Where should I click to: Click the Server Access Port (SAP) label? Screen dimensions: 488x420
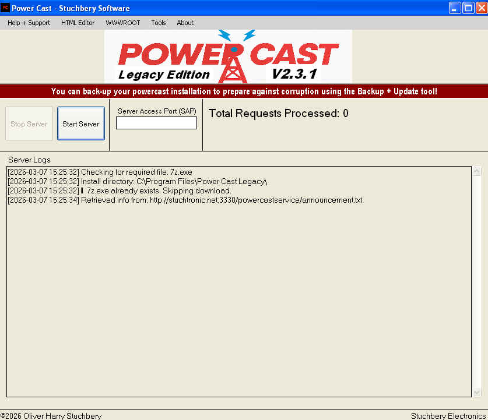(157, 111)
